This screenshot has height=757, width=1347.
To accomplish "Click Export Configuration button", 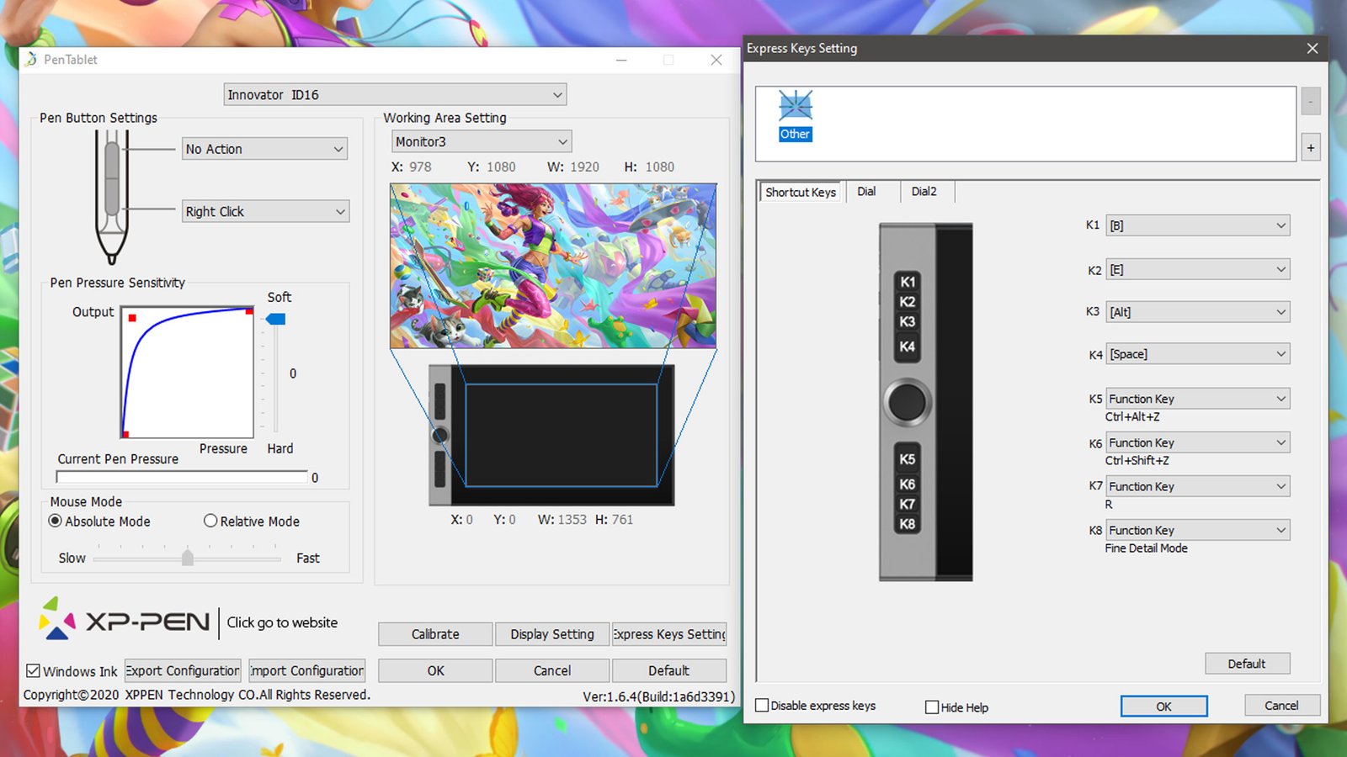I will [183, 670].
